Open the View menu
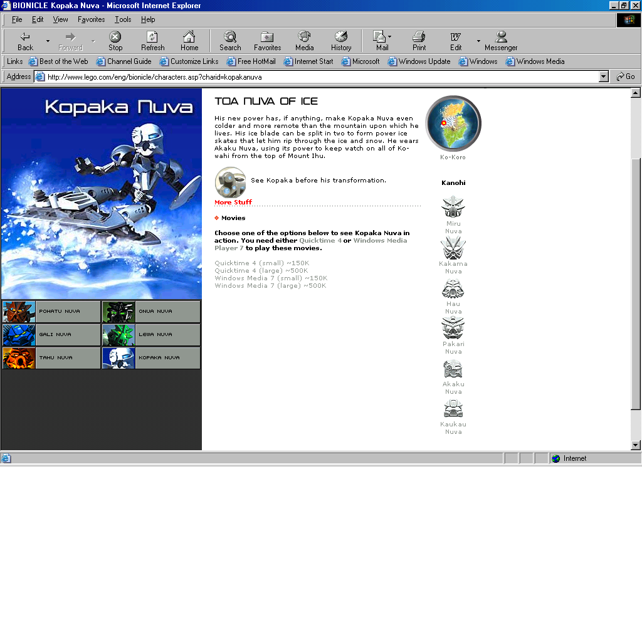642x627 pixels. pos(60,19)
